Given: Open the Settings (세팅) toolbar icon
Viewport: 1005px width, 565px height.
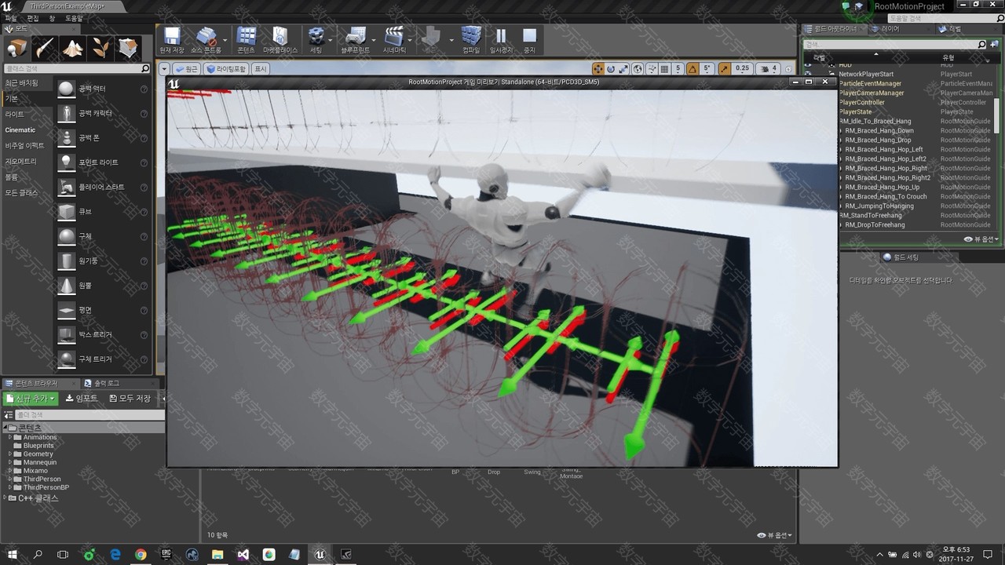Looking at the screenshot, I should click(316, 39).
